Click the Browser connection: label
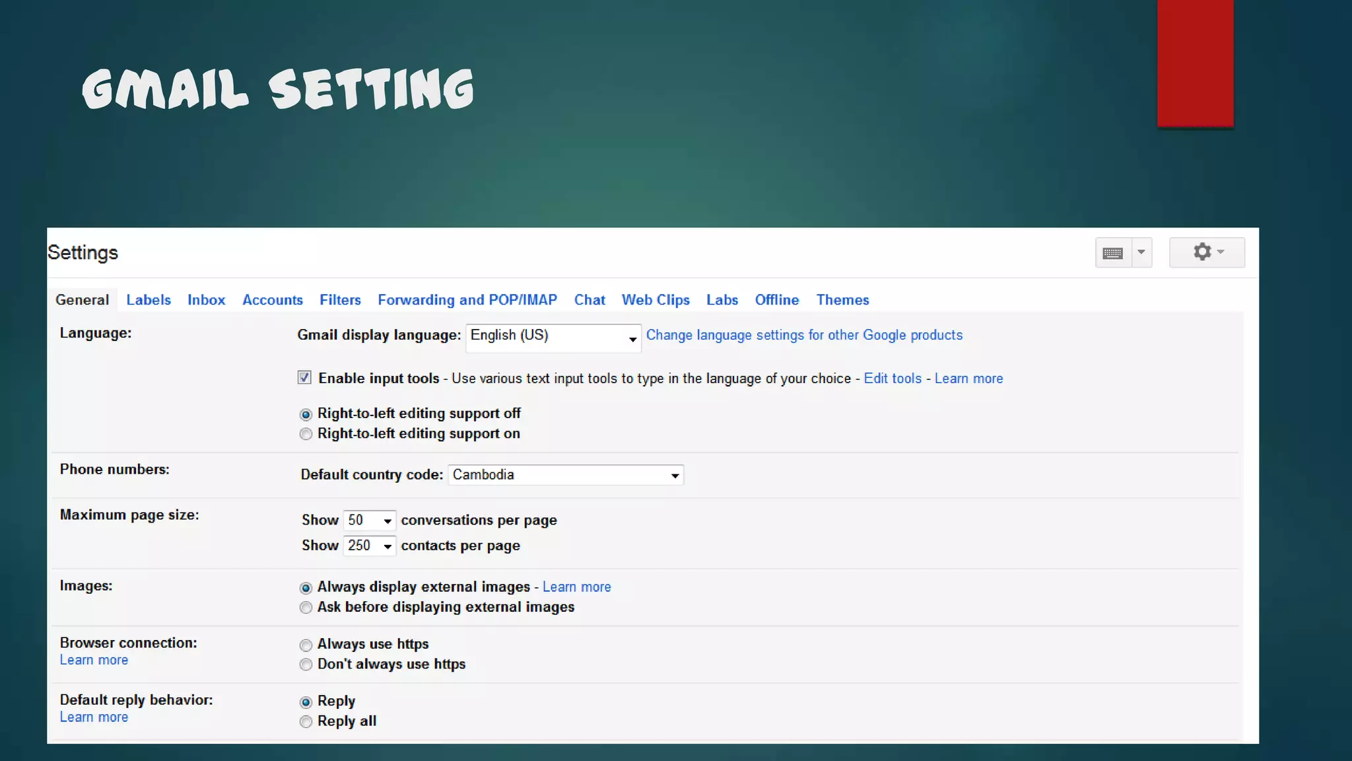 (128, 643)
